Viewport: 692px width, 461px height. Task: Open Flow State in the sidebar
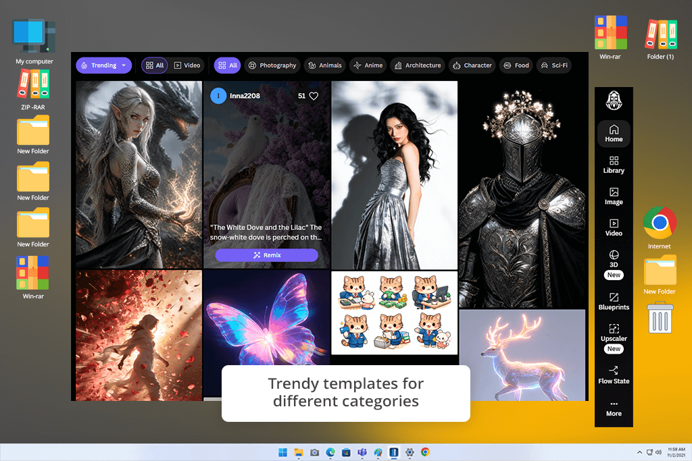point(614,375)
